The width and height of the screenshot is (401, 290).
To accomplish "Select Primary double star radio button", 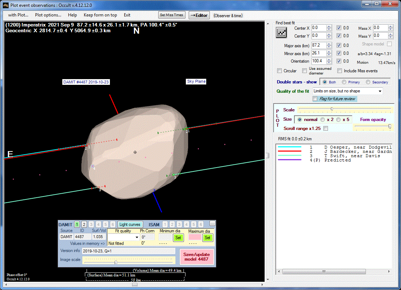I will pyautogui.click(x=344, y=82).
